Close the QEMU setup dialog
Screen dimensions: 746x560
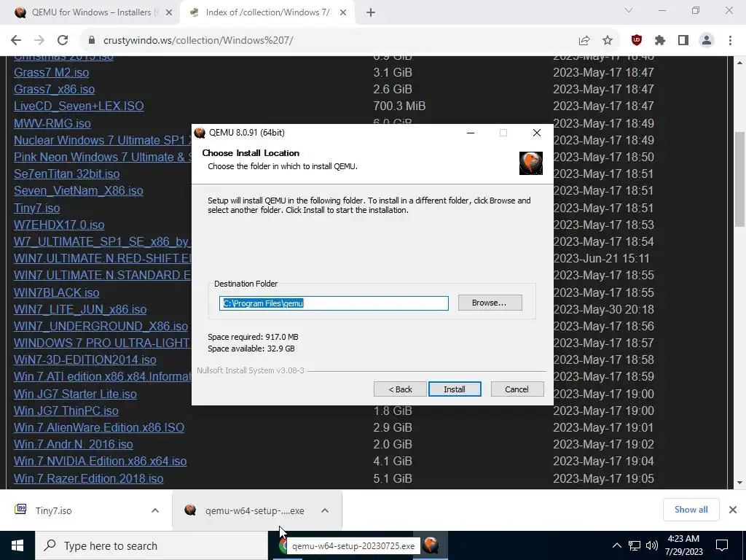pos(537,133)
